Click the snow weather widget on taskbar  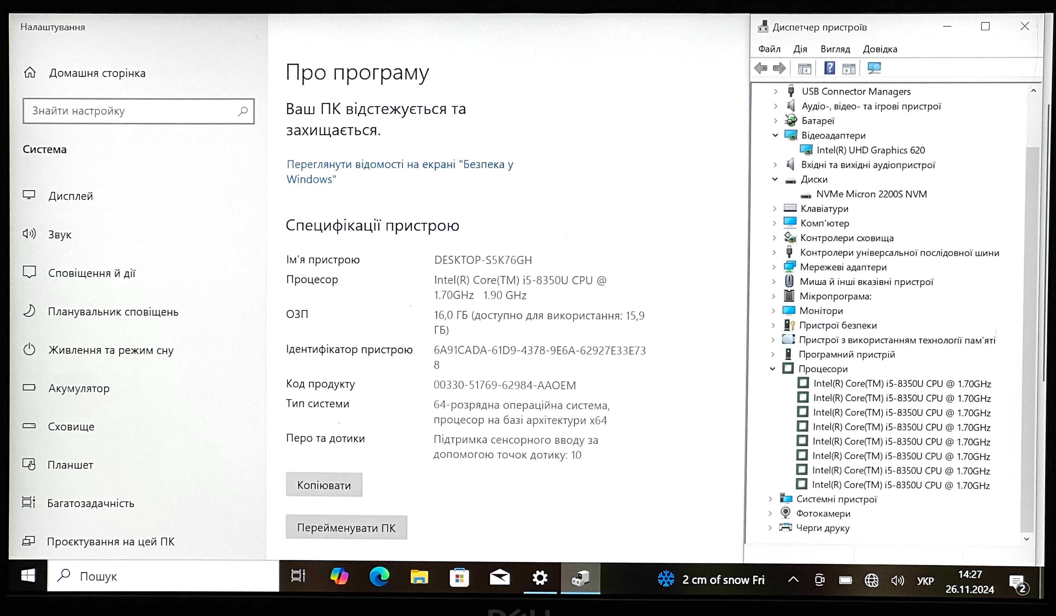pos(711,579)
